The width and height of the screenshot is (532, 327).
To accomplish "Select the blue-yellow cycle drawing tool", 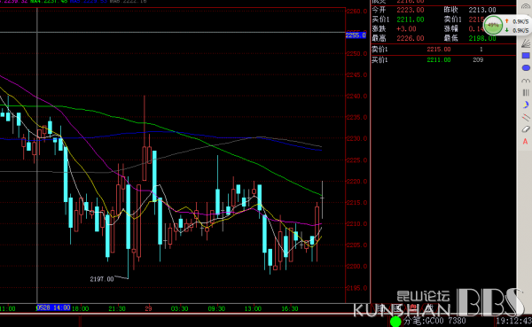I will (526, 105).
